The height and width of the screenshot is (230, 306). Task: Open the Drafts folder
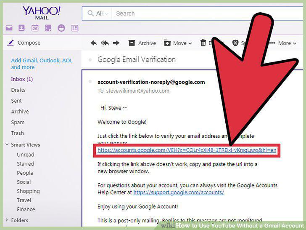click(18, 90)
